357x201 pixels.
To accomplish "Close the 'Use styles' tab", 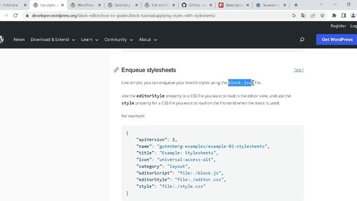I will pyautogui.click(x=62, y=5).
